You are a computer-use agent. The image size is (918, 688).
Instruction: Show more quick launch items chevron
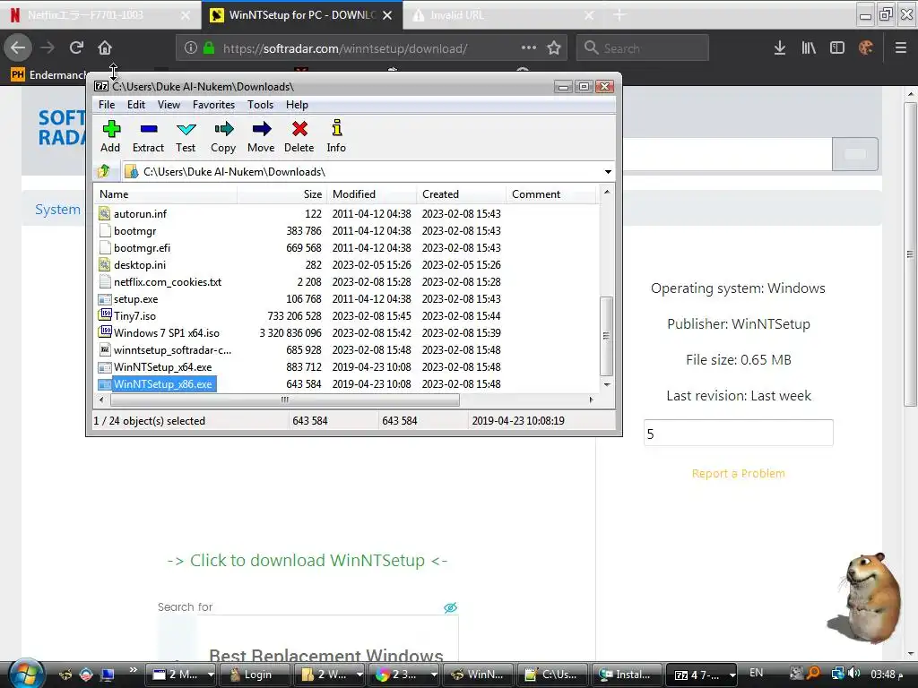[134, 670]
